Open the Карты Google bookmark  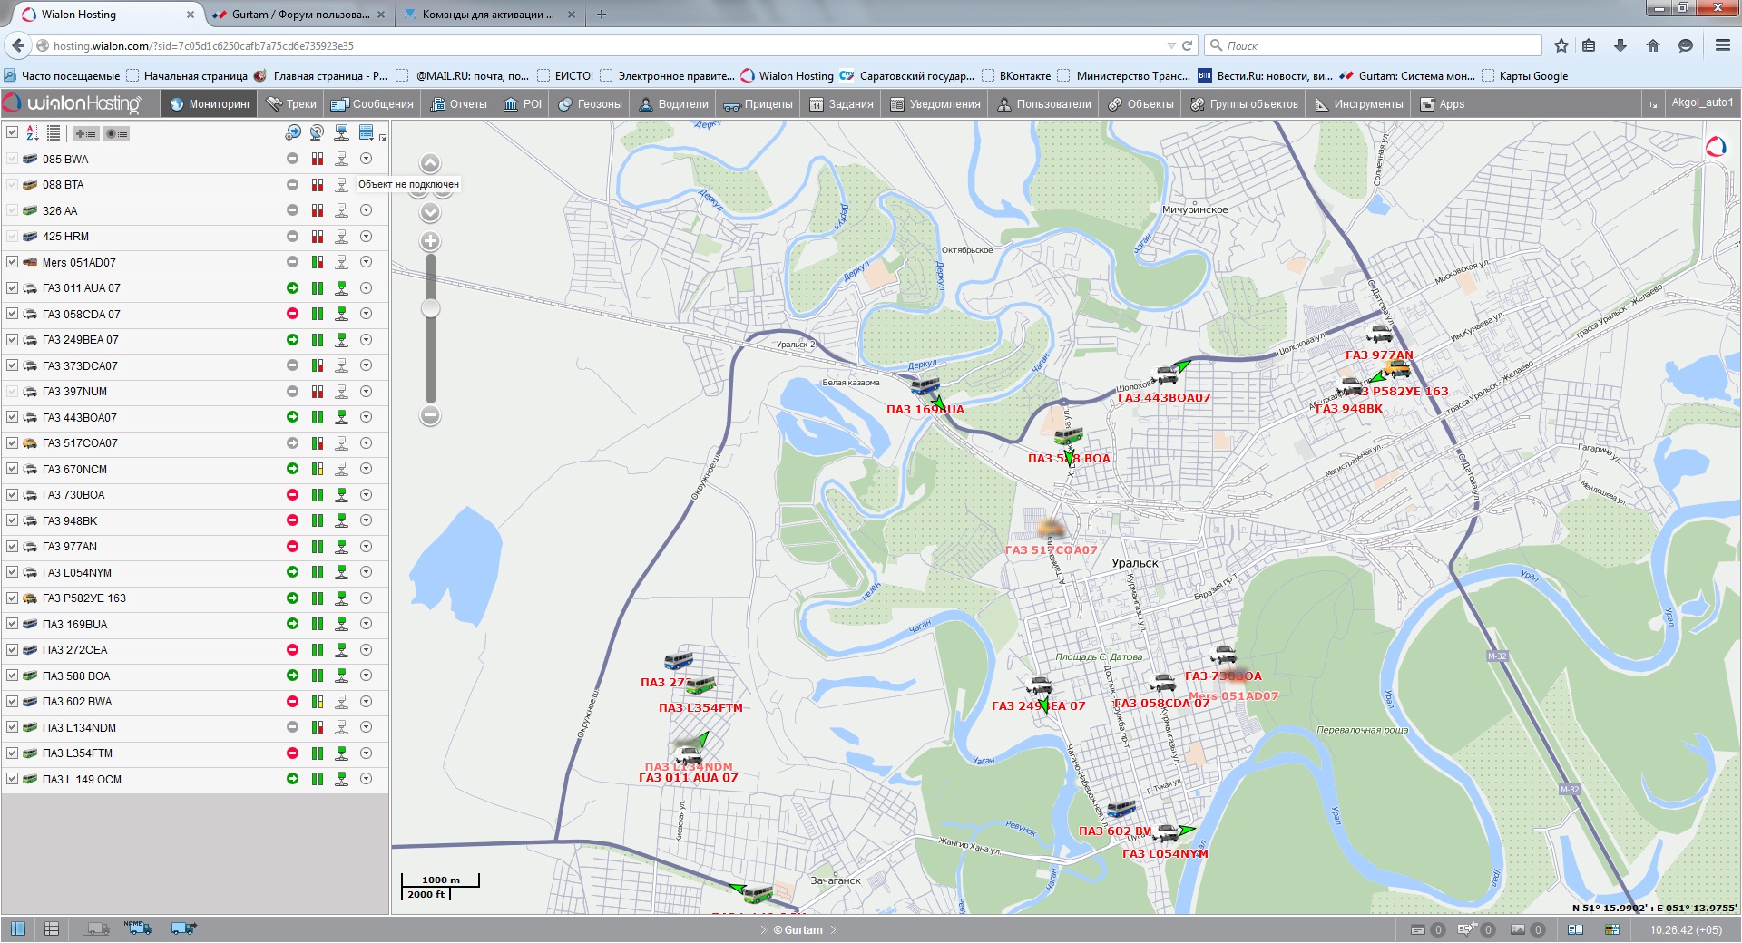point(1532,76)
